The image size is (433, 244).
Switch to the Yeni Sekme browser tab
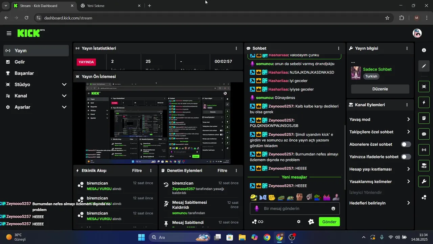[x=111, y=6]
